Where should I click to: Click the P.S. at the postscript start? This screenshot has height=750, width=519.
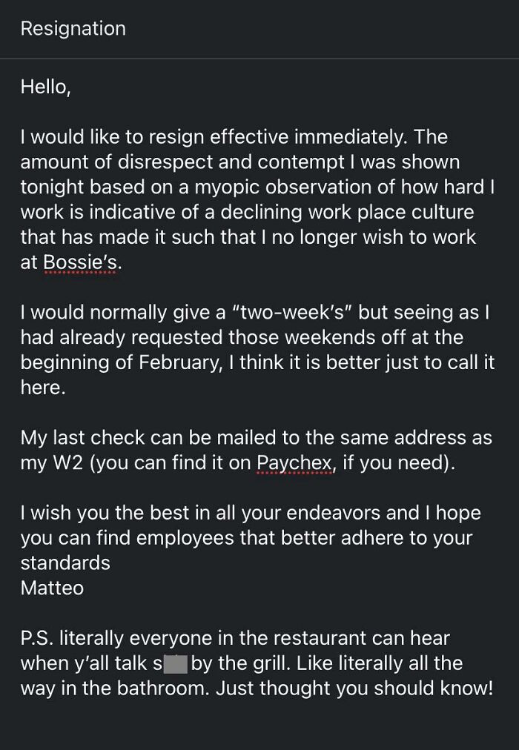click(x=37, y=638)
